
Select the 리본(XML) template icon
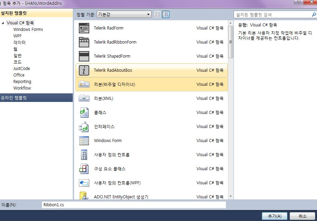pyautogui.click(x=84, y=98)
